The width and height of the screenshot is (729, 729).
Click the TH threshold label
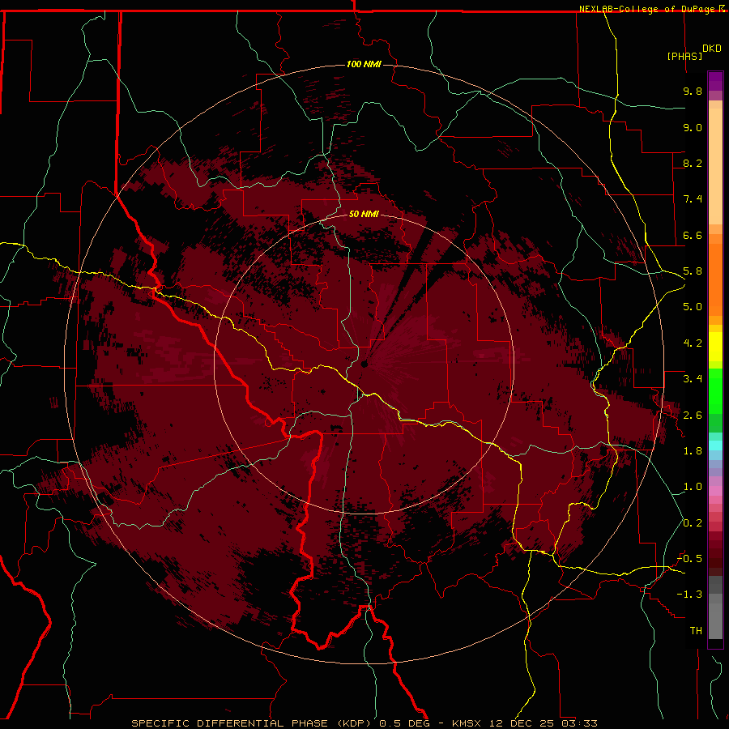tap(696, 631)
